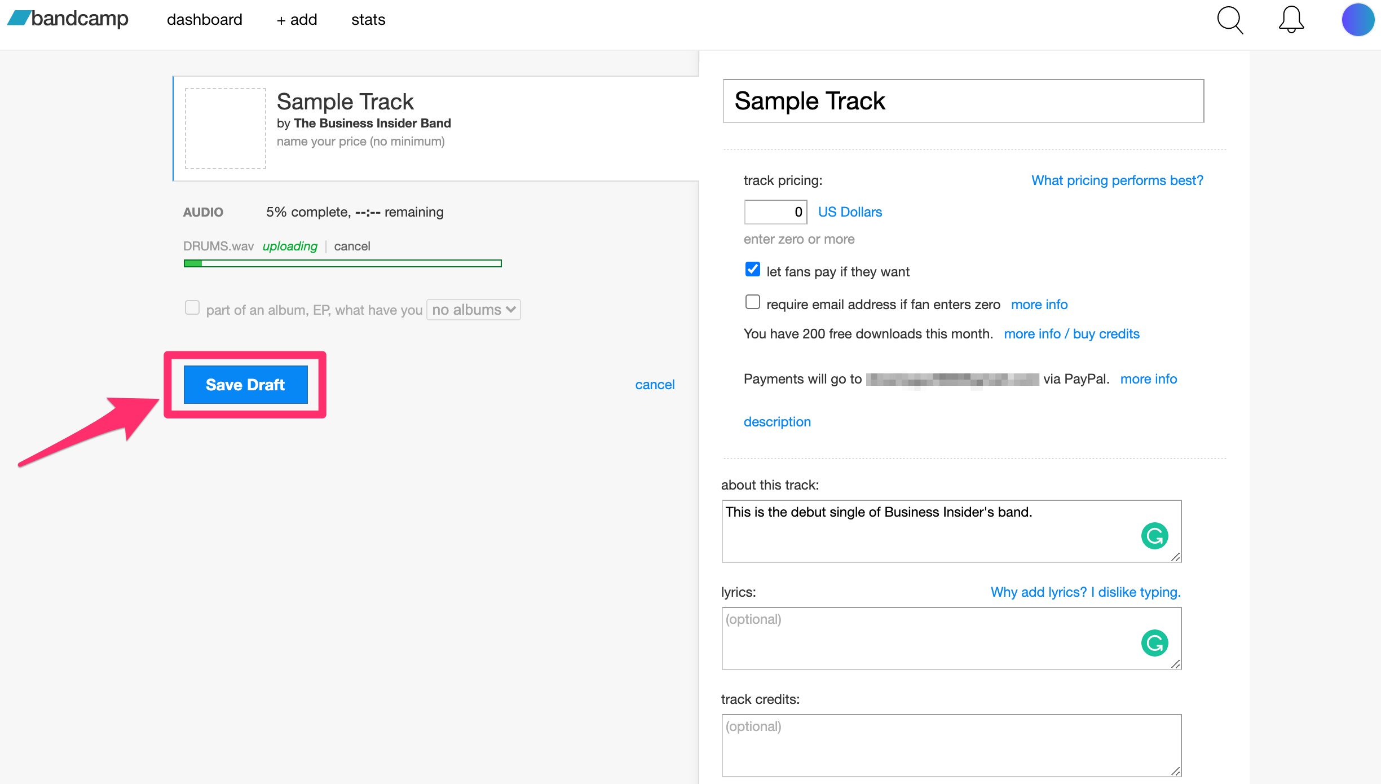Click the Save Draft button

[x=245, y=384]
